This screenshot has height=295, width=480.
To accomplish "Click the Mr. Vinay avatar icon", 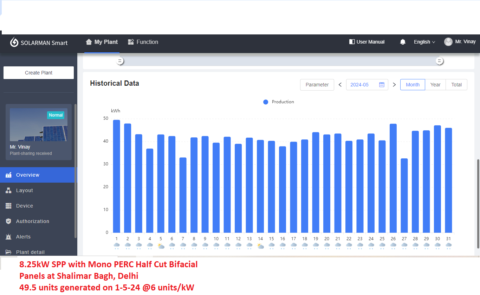I will point(448,42).
